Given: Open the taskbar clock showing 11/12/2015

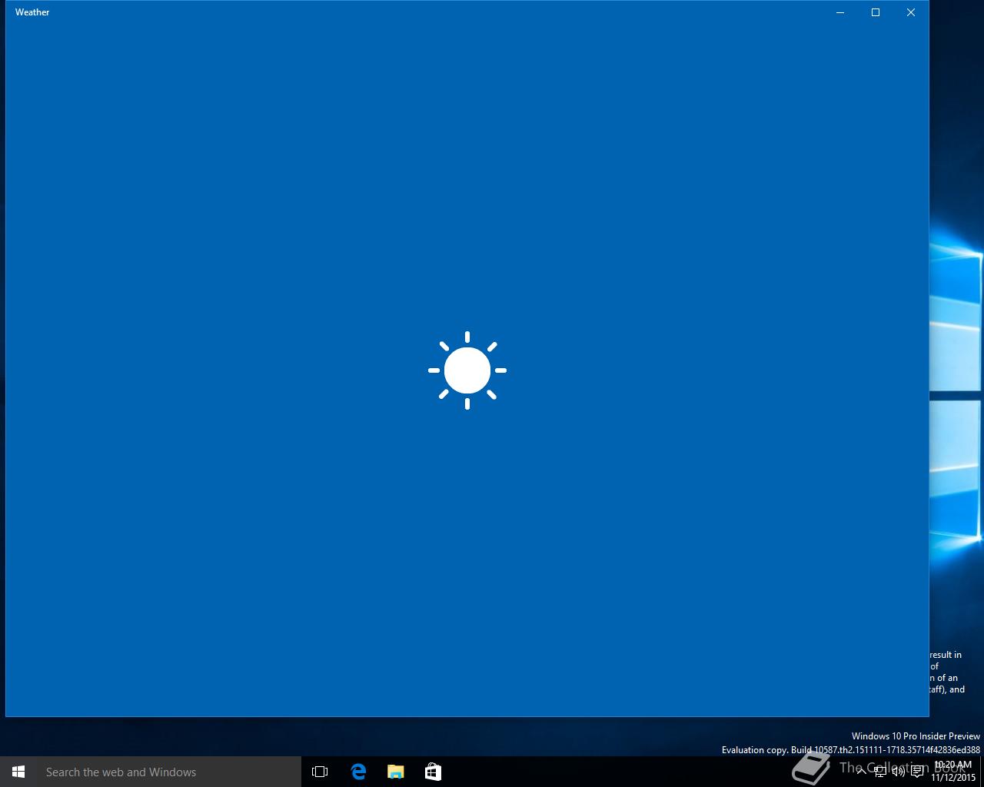Looking at the screenshot, I should coord(953,772).
